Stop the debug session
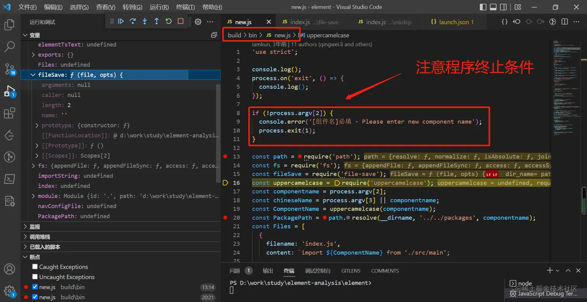Screen dimensions: 587x302 (181, 21)
